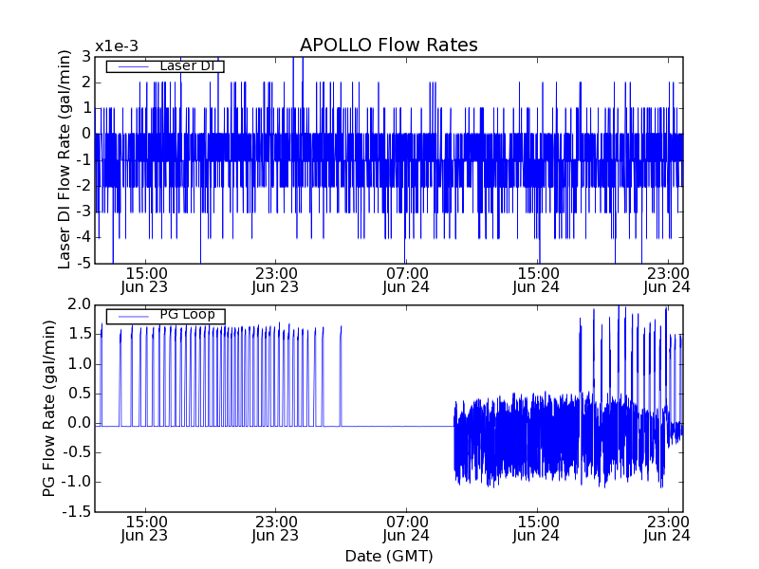759x569 pixels.
Task: Click the 'Laser DI Flow Rate (gal/min)' axis label
Action: [65, 159]
